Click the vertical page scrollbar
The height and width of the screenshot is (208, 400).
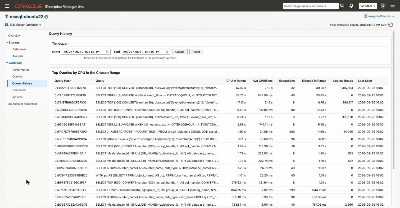click(x=393, y=100)
